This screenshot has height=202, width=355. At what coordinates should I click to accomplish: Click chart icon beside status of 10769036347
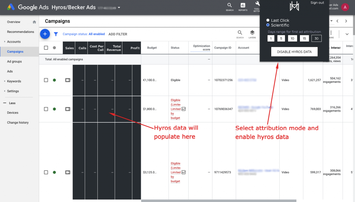(x=184, y=109)
